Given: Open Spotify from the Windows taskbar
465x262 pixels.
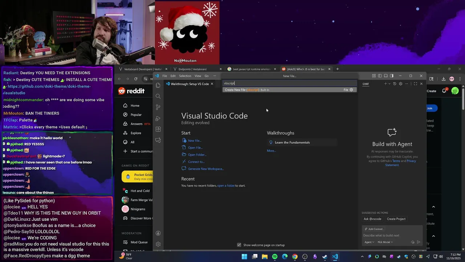Looking at the screenshot, I should point(275,257).
